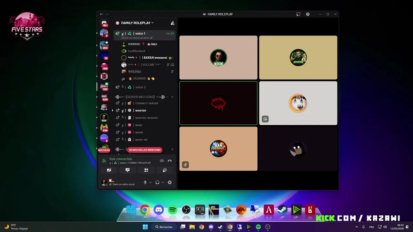The height and width of the screenshot is (232, 413).
Task: Open File Explorer in the taskbar
Action: pyautogui.click(x=192, y=227)
